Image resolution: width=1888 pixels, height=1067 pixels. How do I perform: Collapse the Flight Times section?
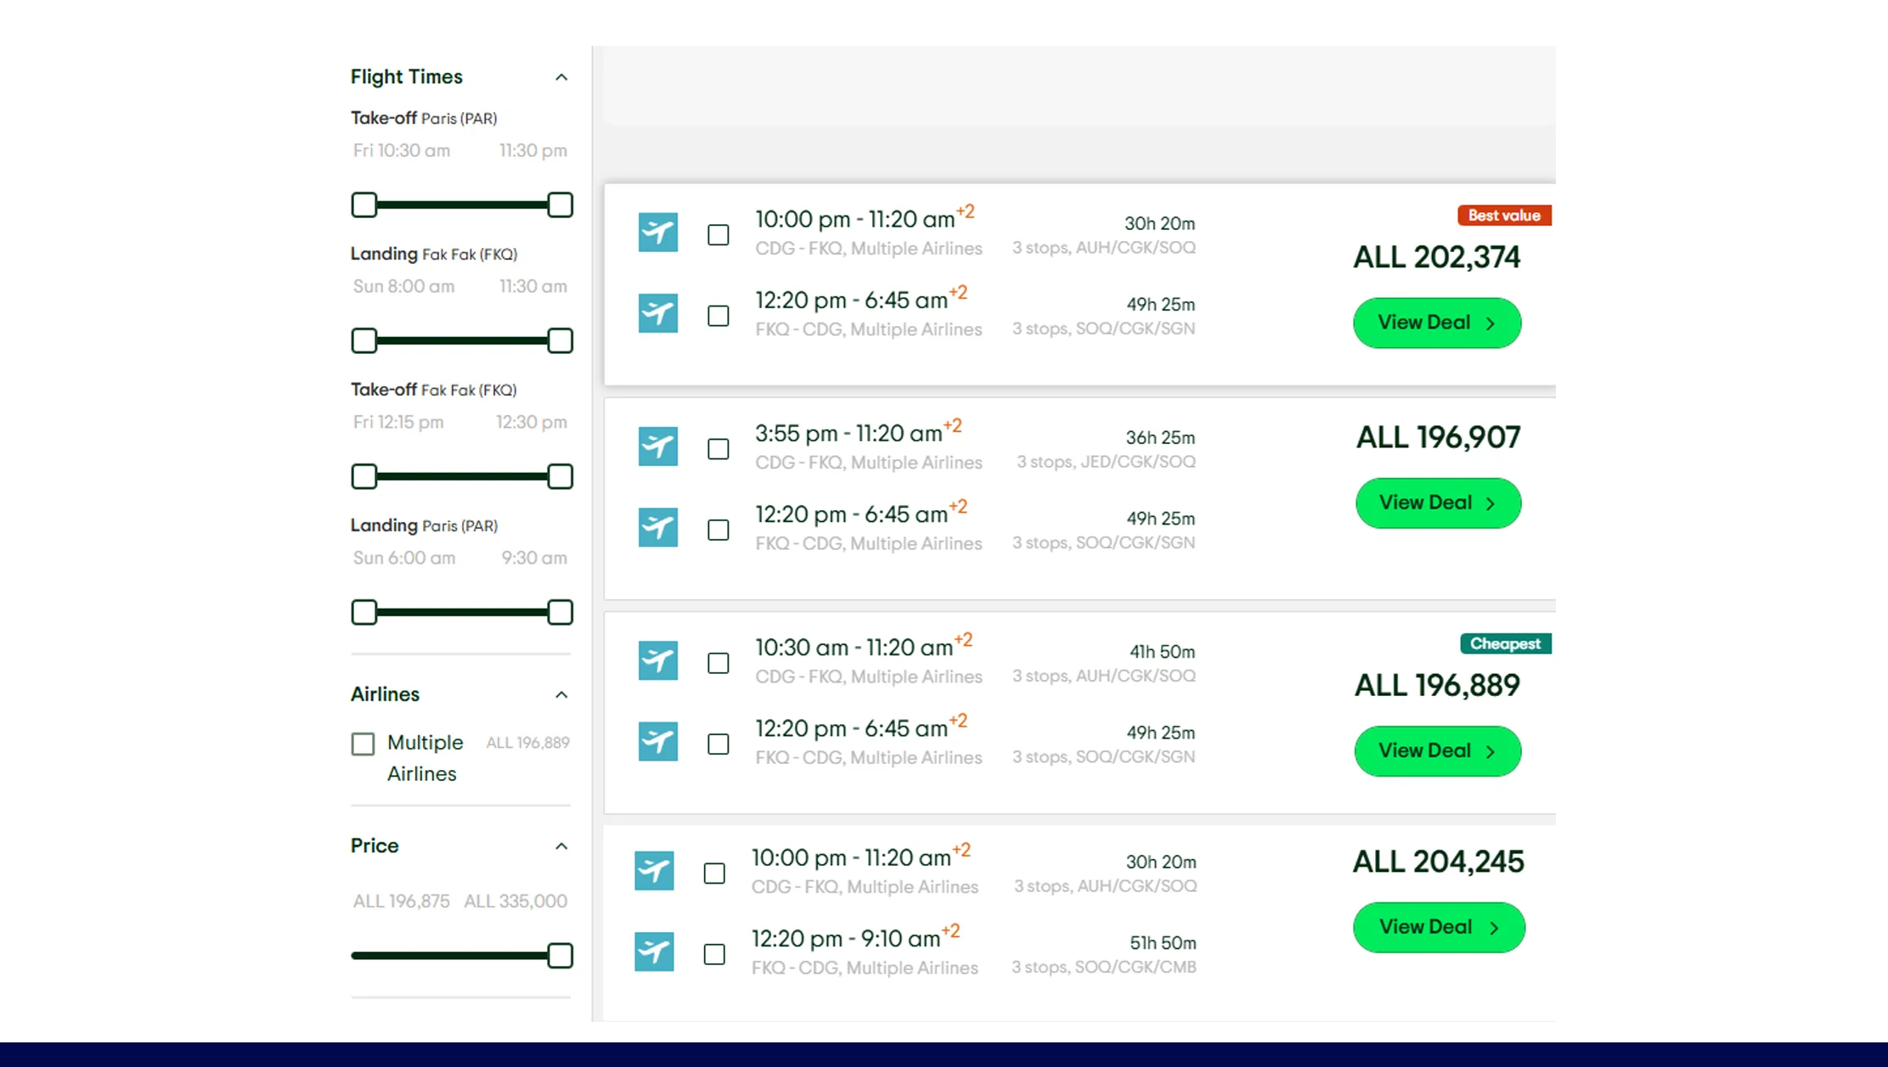click(x=561, y=77)
